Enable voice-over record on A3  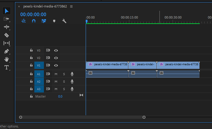coord(72,89)
